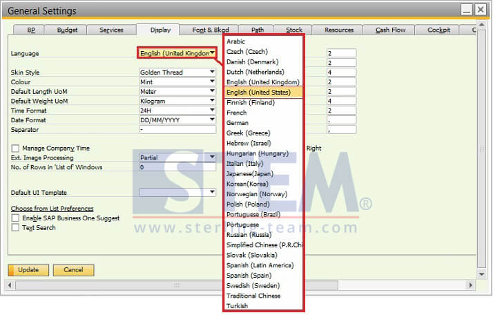Click the Update button
Image resolution: width=493 pixels, height=315 pixels.
point(28,270)
